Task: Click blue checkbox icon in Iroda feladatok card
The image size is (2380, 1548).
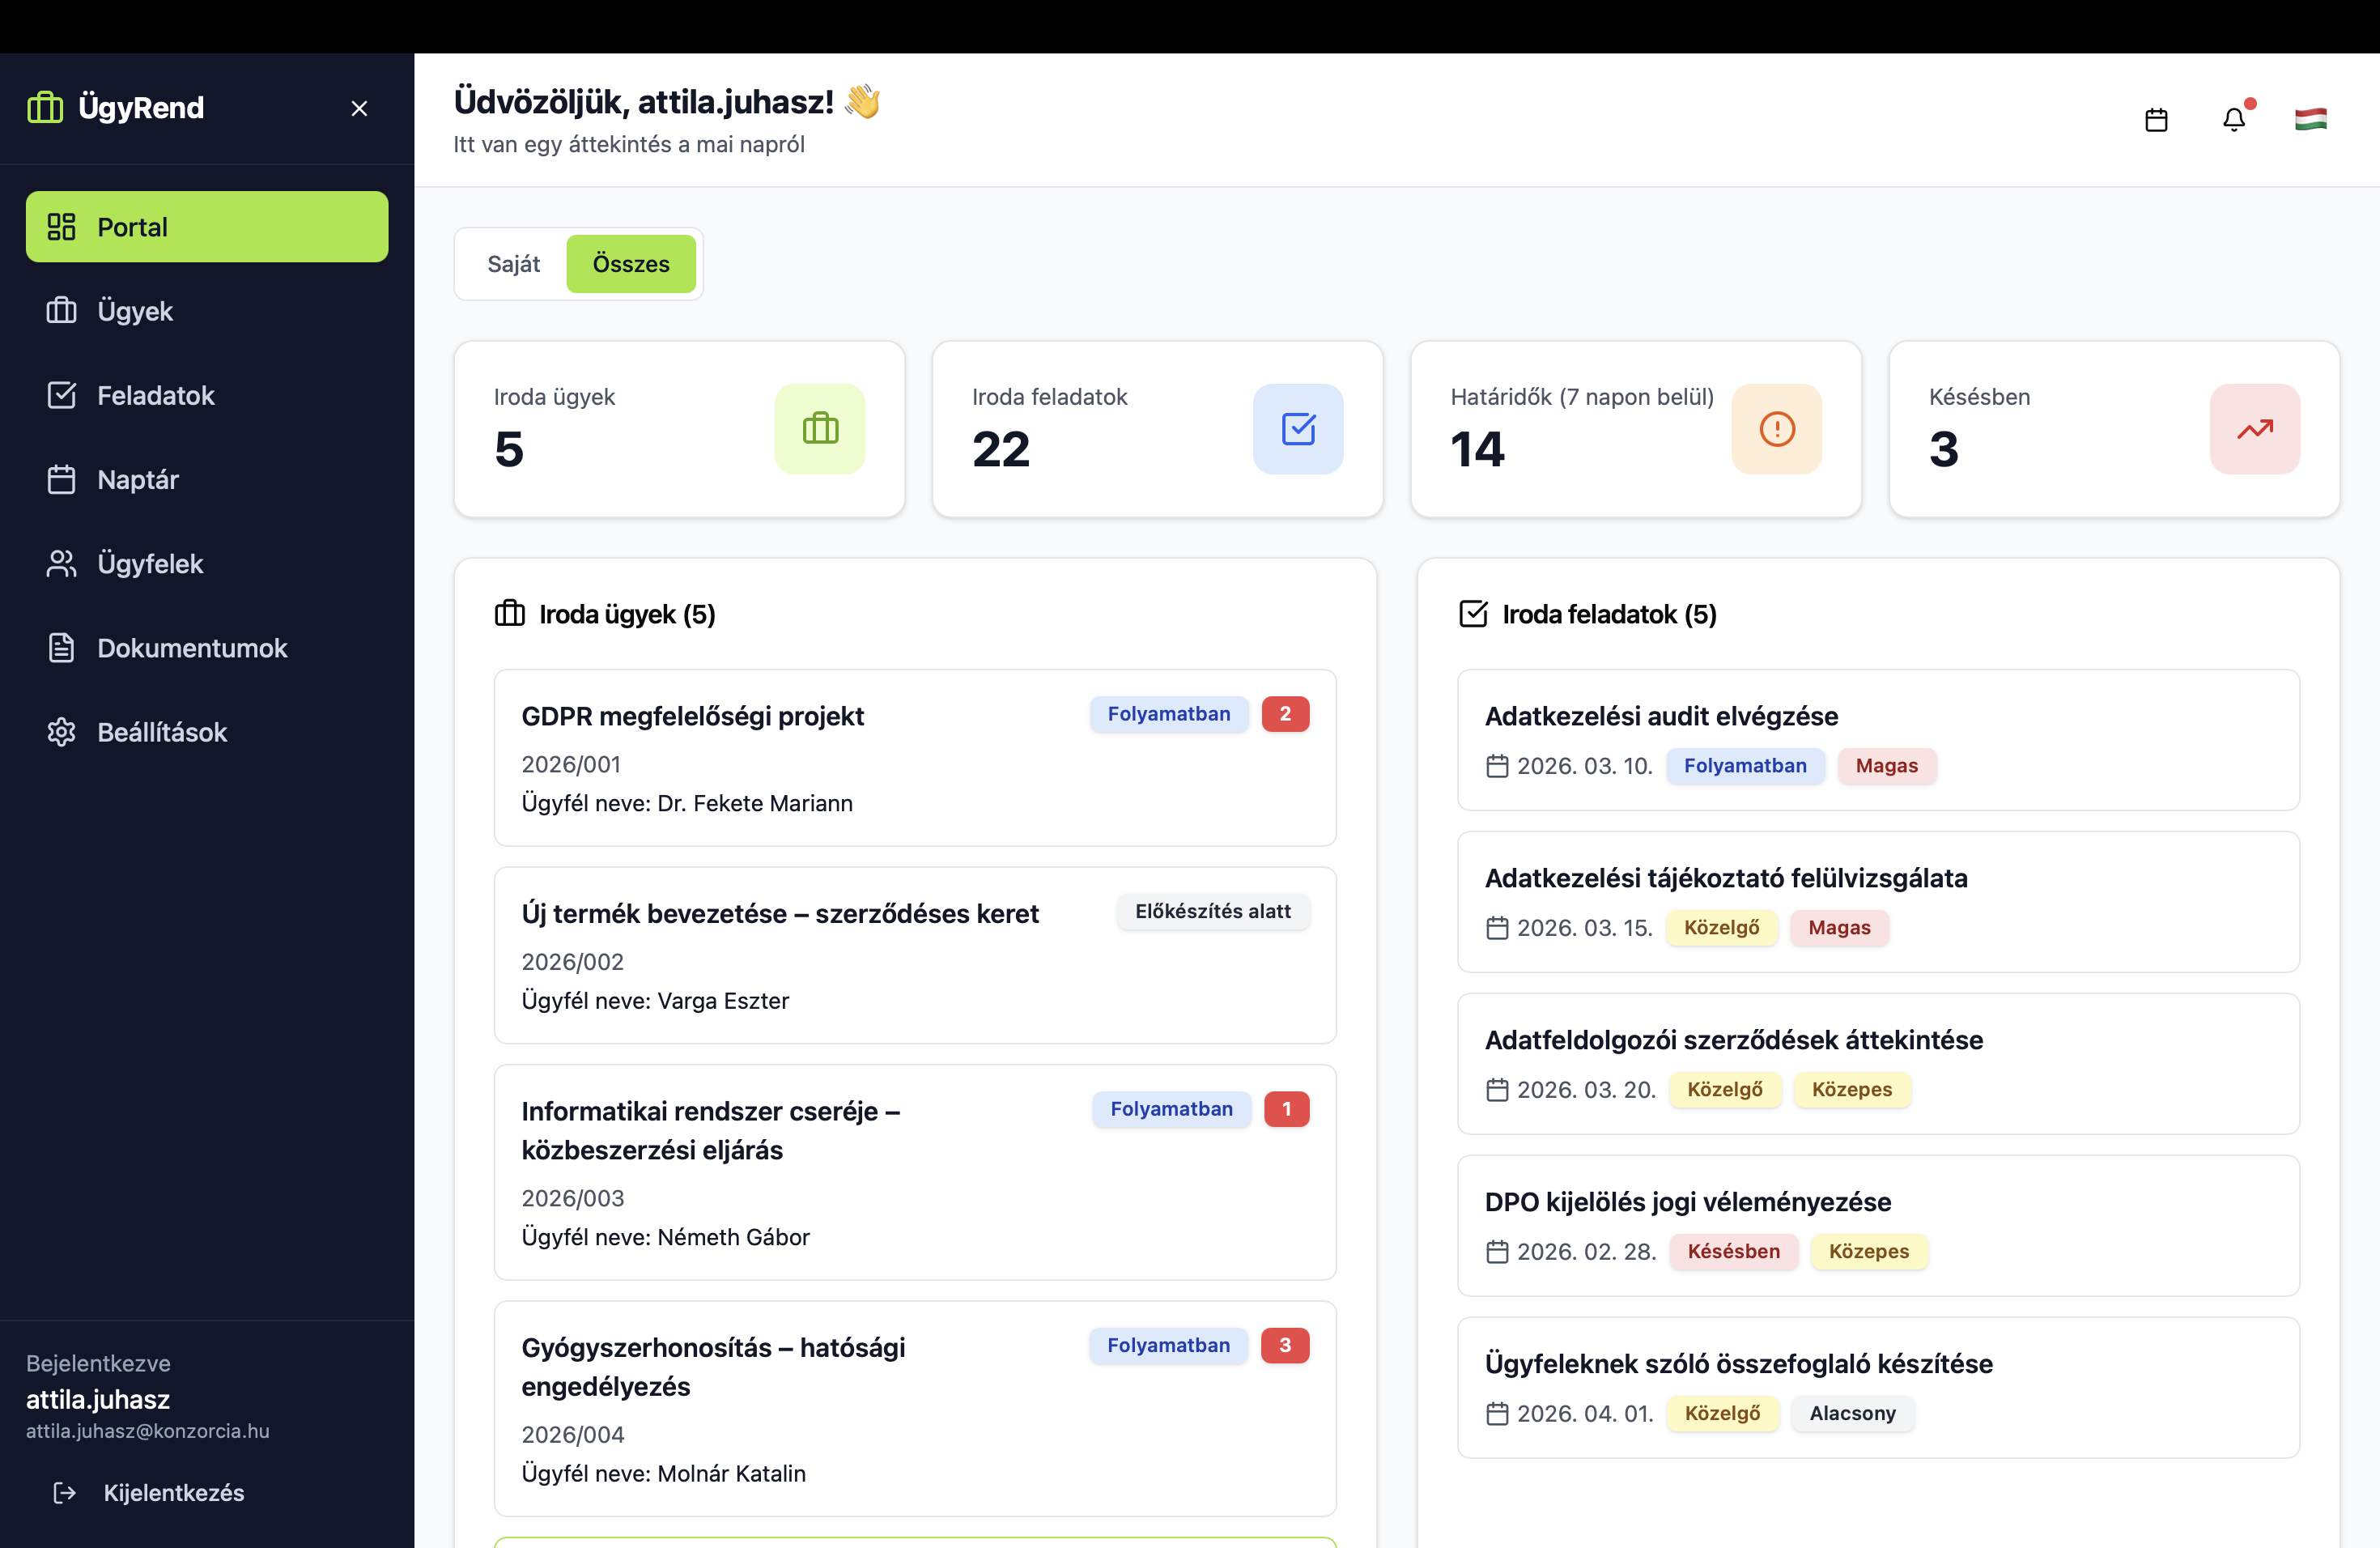Action: [1297, 429]
